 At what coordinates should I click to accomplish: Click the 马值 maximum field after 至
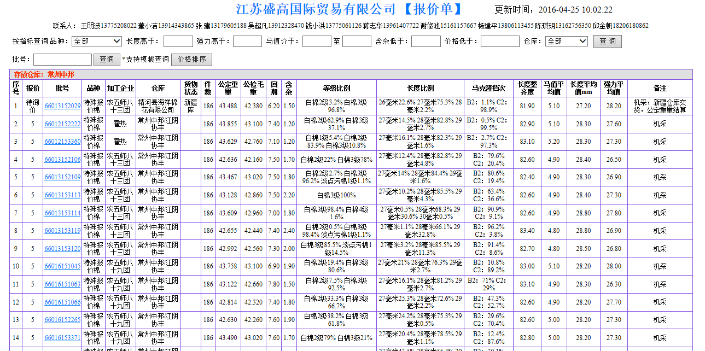(x=357, y=42)
